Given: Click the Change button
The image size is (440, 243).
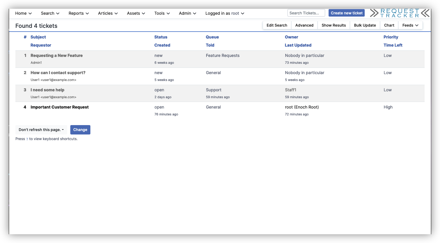Looking at the screenshot, I should [80, 130].
